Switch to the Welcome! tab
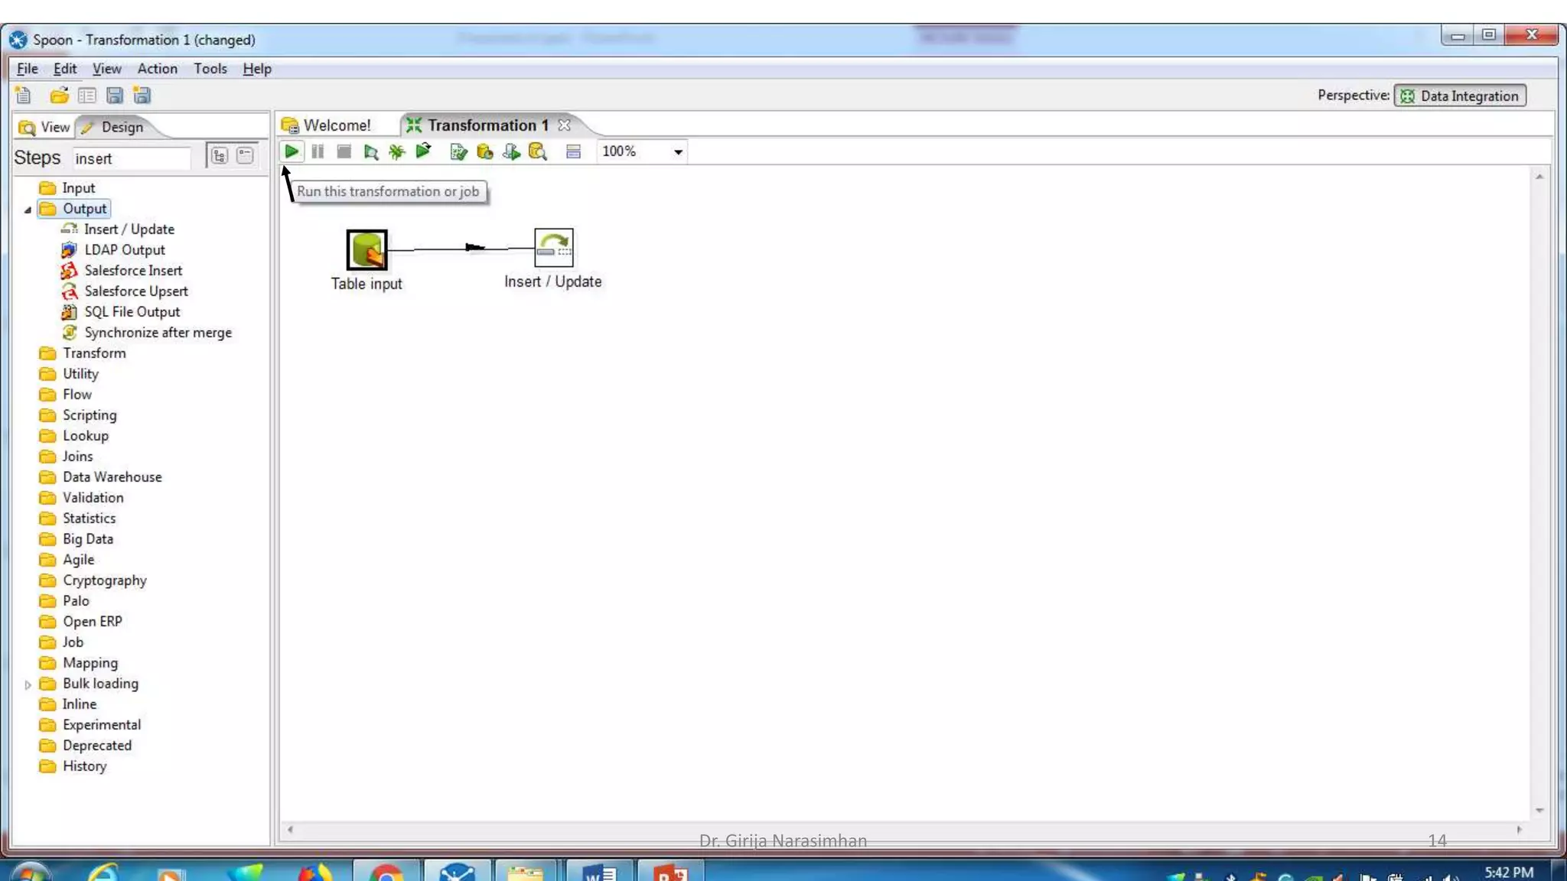This screenshot has height=881, width=1567. click(x=337, y=125)
